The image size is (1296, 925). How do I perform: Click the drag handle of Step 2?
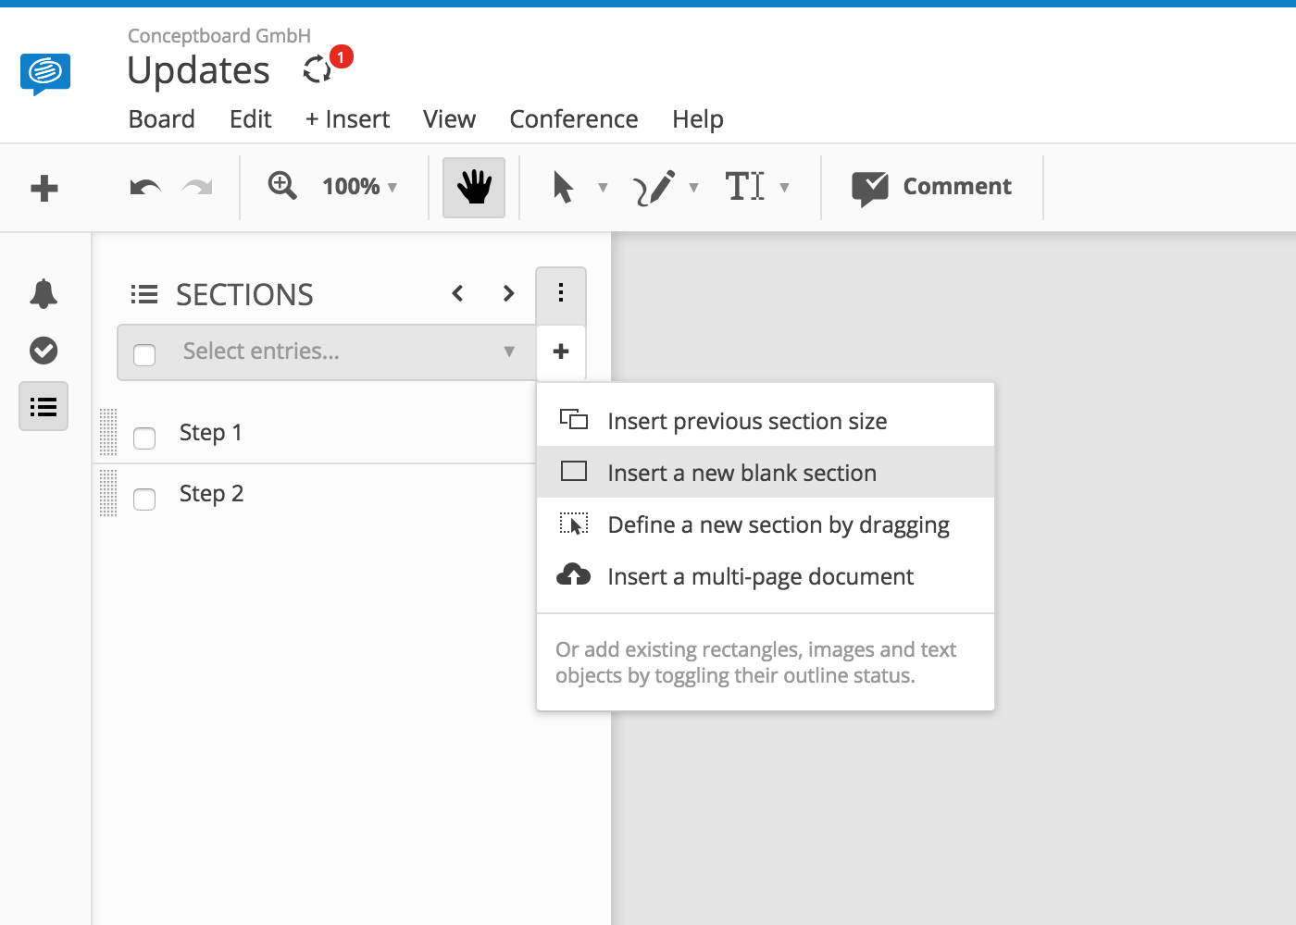[107, 493]
